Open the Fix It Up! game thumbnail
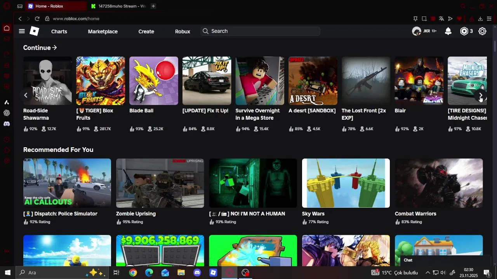 tap(207, 81)
